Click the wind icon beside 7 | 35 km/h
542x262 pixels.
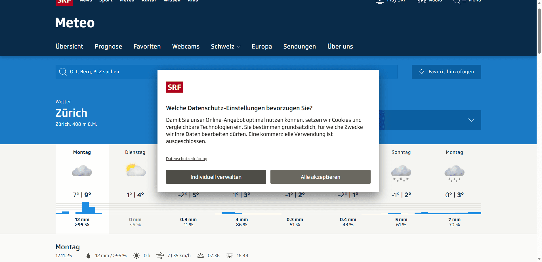pos(160,256)
